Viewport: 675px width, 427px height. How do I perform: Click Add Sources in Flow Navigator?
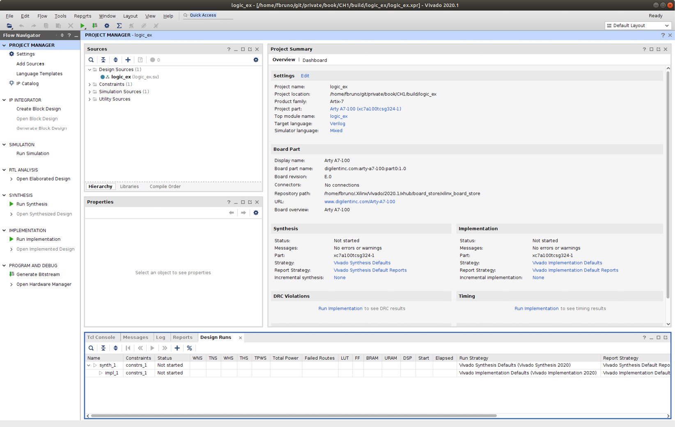pos(30,64)
